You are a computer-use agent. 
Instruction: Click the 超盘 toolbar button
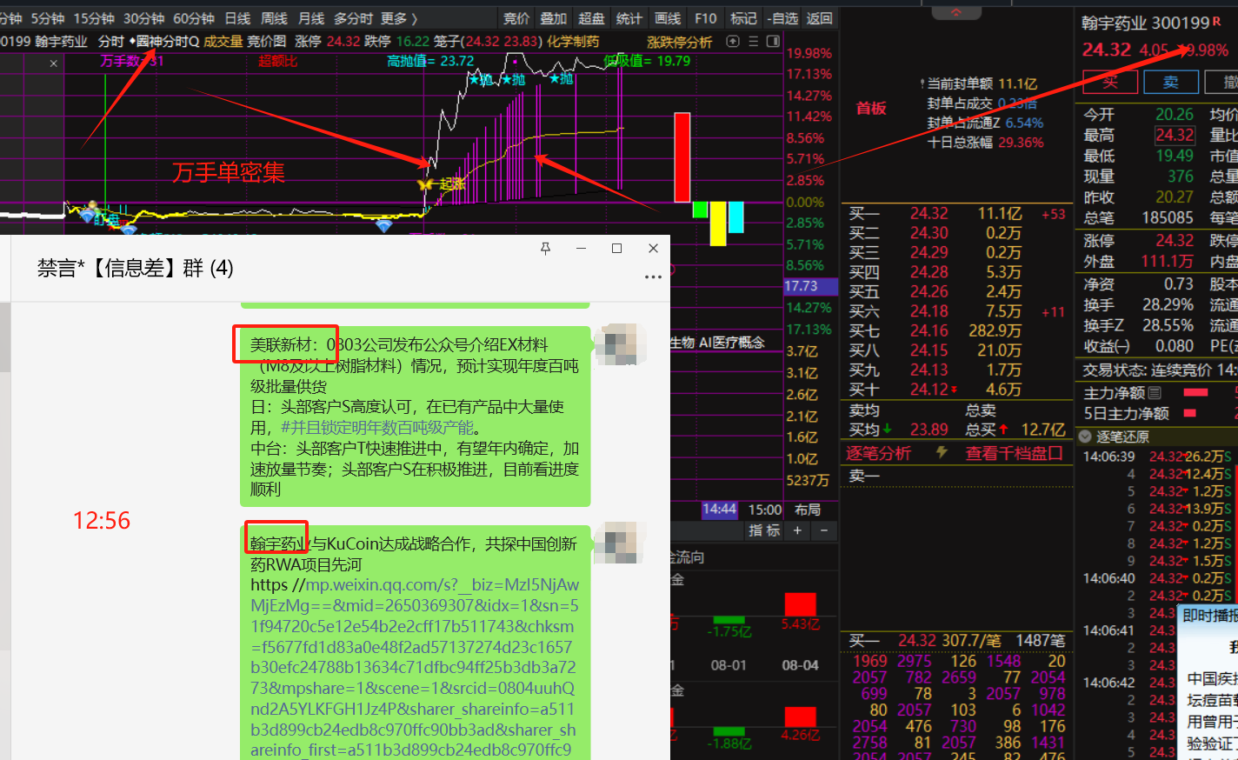[x=591, y=18]
